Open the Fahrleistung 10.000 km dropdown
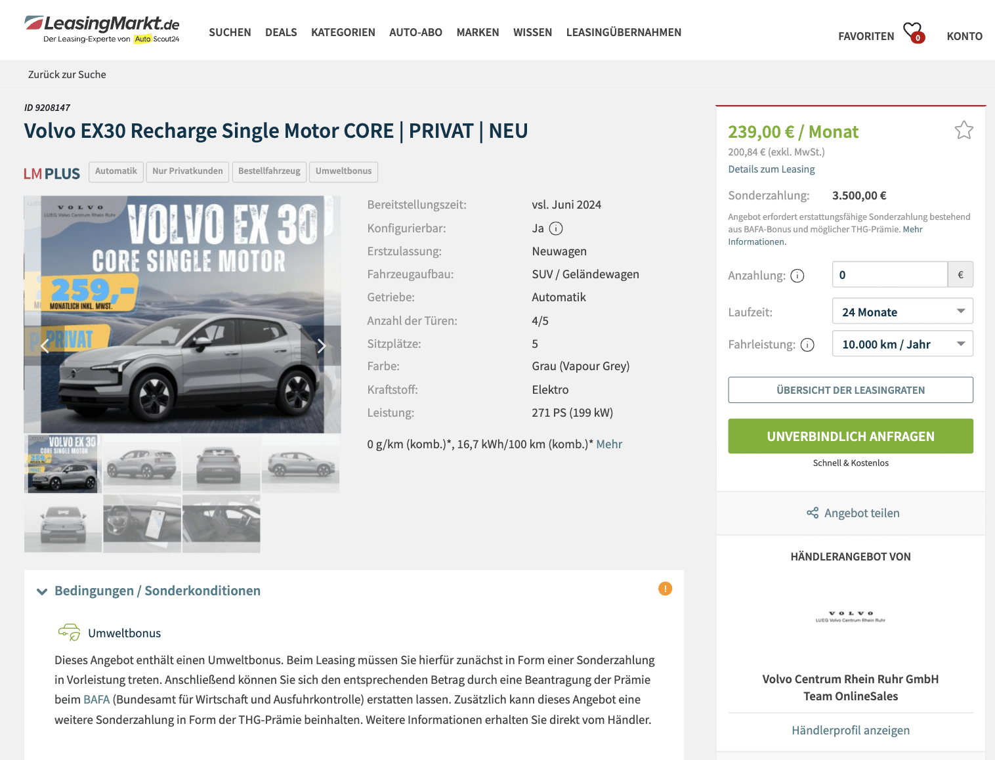The image size is (995, 760). (x=902, y=343)
